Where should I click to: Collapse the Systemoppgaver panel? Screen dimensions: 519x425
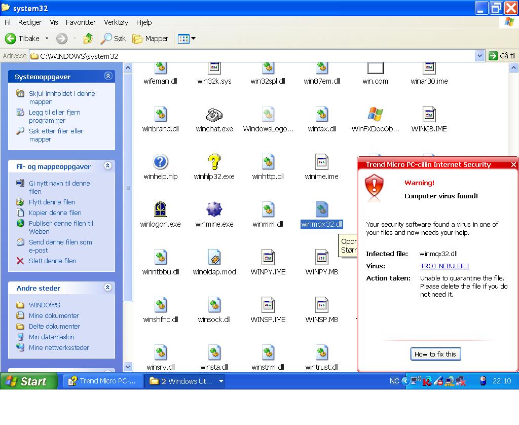pyautogui.click(x=108, y=76)
